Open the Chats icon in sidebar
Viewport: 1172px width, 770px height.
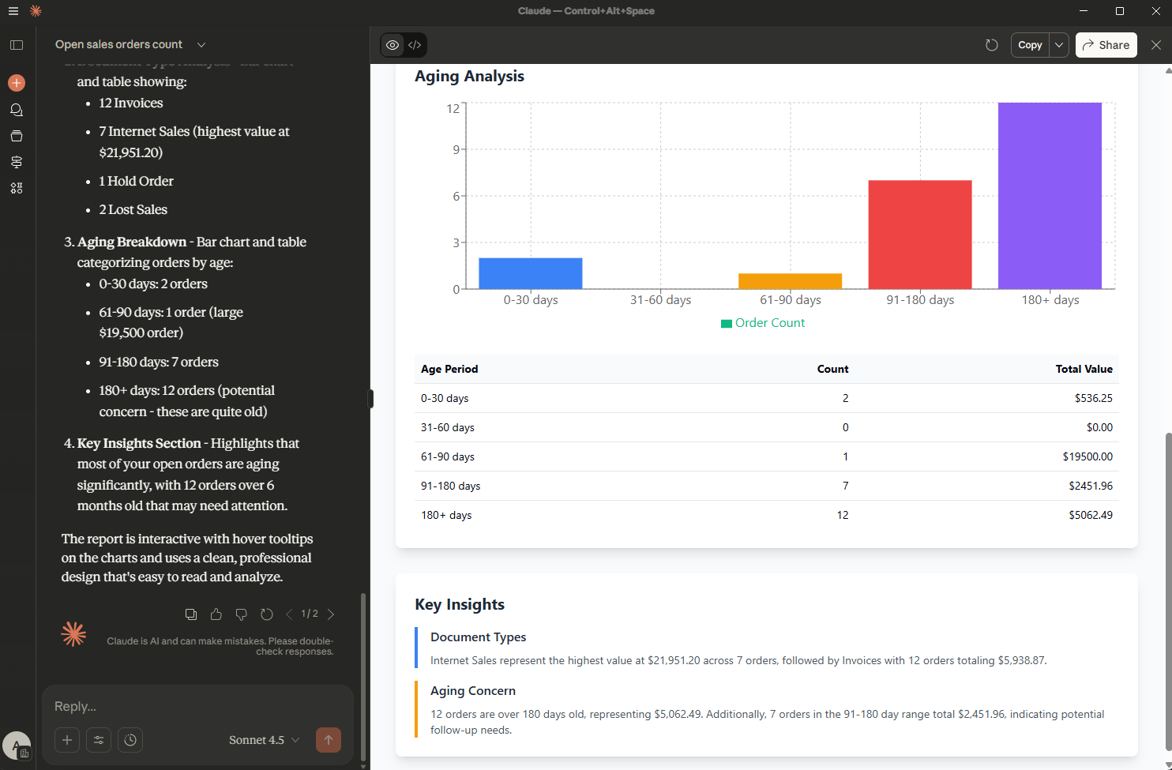click(x=17, y=110)
